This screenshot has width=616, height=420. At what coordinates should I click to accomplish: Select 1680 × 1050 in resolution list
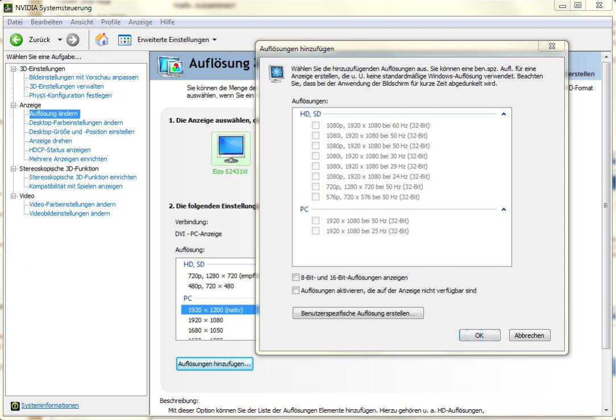[205, 331]
